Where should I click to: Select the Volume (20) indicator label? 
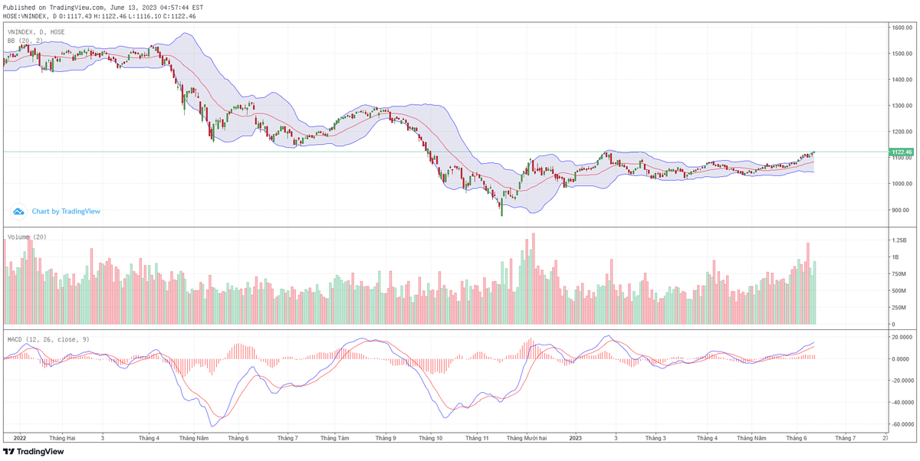[x=27, y=237]
